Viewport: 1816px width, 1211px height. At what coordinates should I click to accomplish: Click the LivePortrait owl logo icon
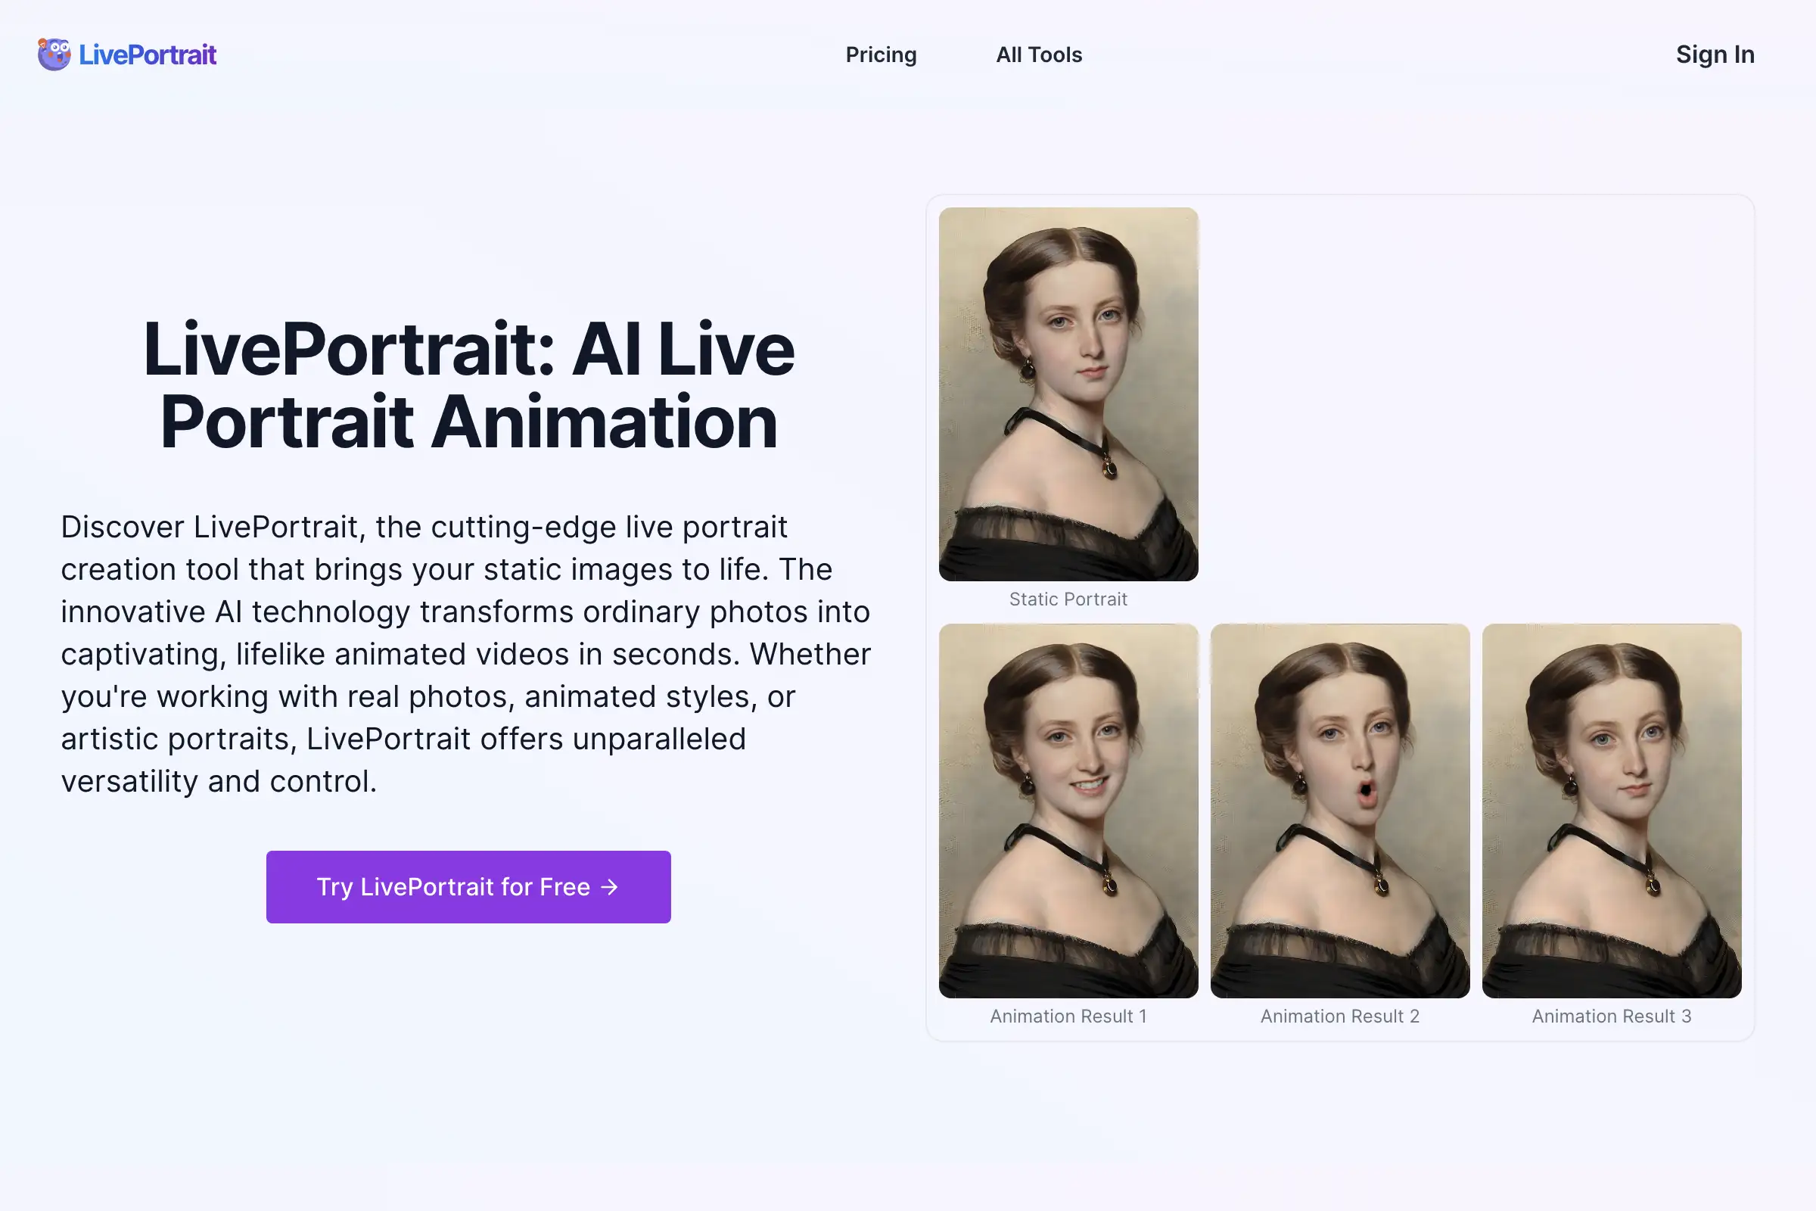[x=54, y=54]
